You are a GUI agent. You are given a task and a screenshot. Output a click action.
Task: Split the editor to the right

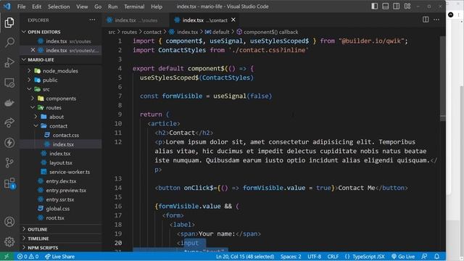coord(426,20)
